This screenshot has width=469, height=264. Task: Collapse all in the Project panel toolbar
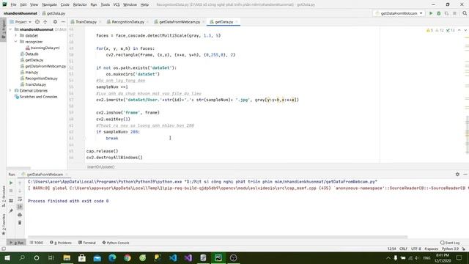pyautogui.click(x=45, y=22)
